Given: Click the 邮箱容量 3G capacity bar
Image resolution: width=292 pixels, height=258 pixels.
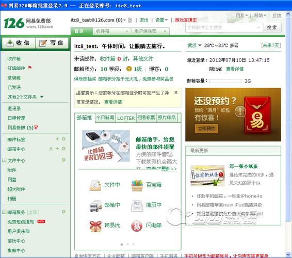Looking at the screenshot, I should pyautogui.click(x=225, y=81).
